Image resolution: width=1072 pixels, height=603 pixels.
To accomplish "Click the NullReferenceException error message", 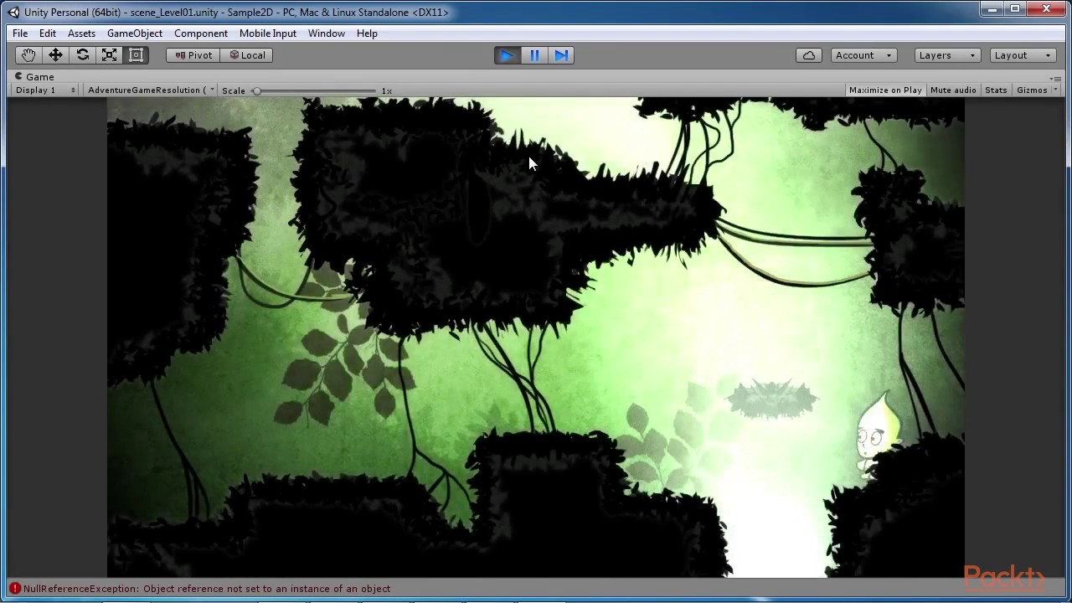I will (x=207, y=589).
